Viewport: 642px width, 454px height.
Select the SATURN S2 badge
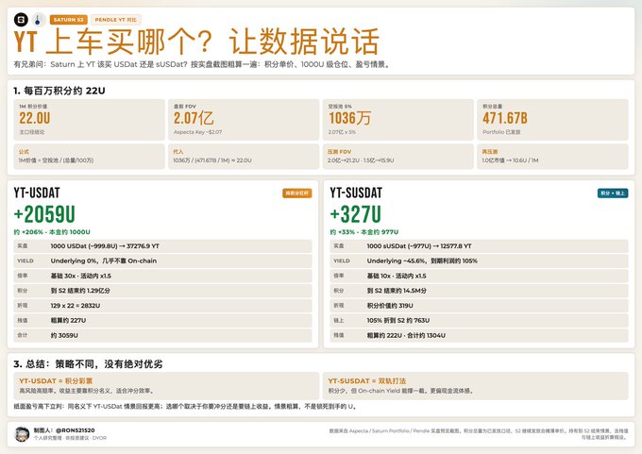68,20
